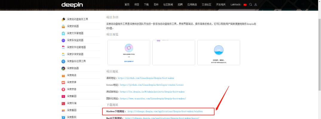Viewport: 321px width, 119px height.
Task: Click the 深度备份还原工具 sidebar icon
Action: 63,61
